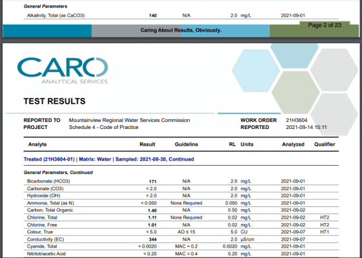Click the TEST RESULTS heading
Viewport: 362px width, 258px height.
[54, 101]
